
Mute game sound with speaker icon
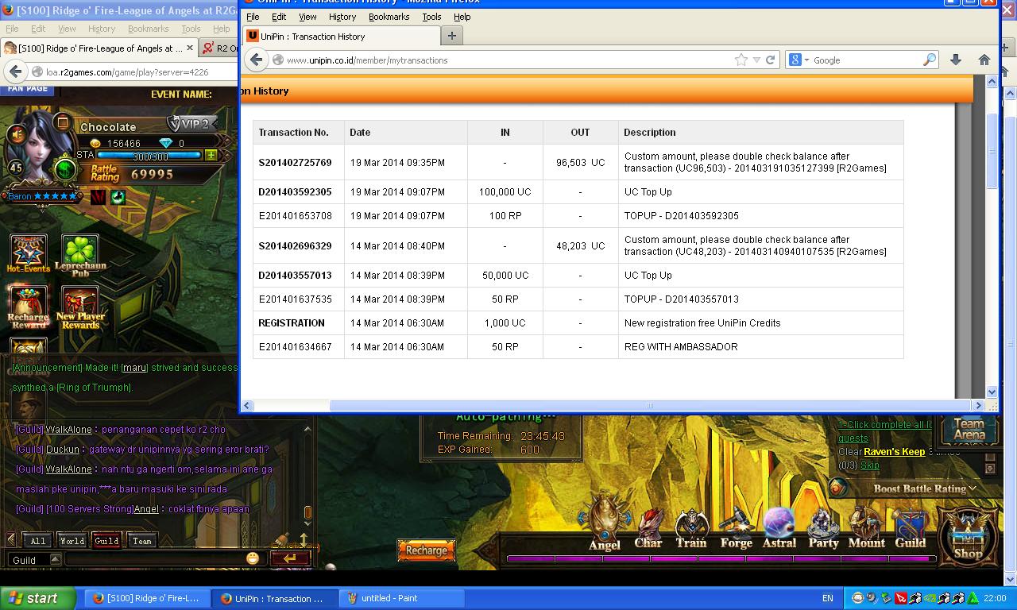16,135
